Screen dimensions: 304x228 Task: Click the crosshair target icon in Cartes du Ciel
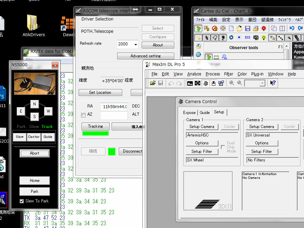[x=223, y=29]
